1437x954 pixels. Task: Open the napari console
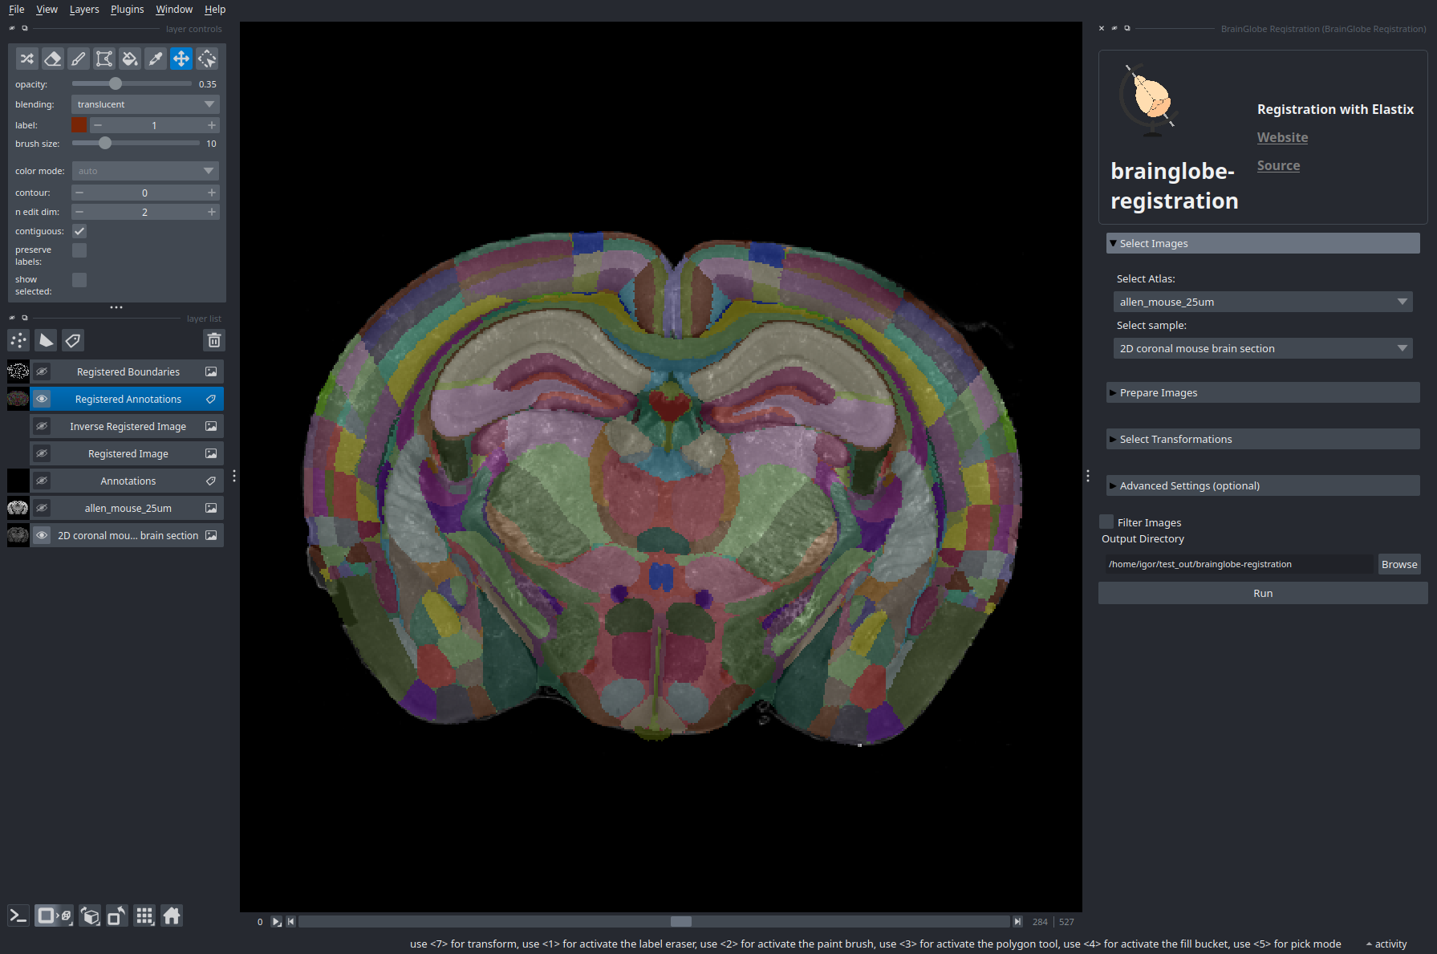(18, 915)
